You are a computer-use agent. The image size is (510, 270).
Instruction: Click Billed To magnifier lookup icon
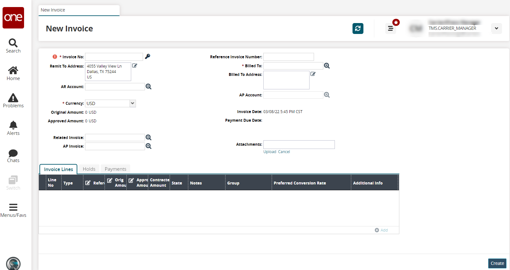pyautogui.click(x=327, y=66)
